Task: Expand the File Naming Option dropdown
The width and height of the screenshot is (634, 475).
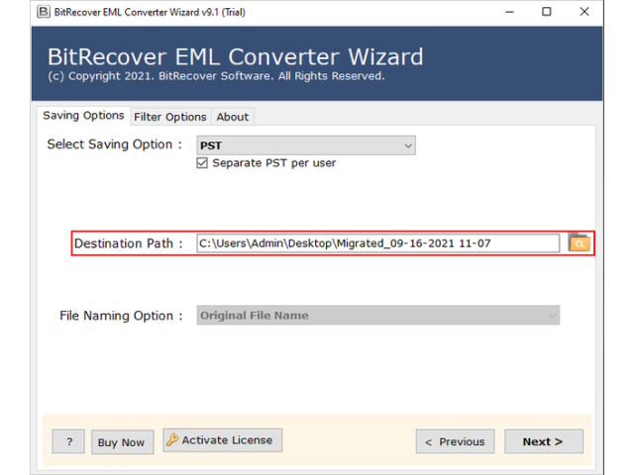Action: tap(377, 316)
